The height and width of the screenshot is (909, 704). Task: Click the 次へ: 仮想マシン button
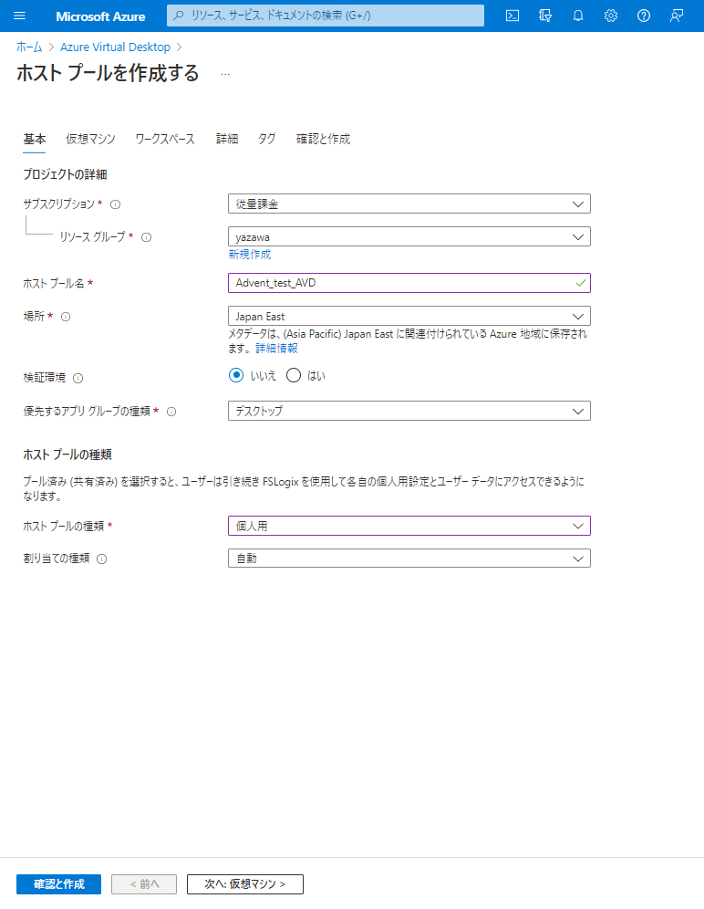point(245,884)
